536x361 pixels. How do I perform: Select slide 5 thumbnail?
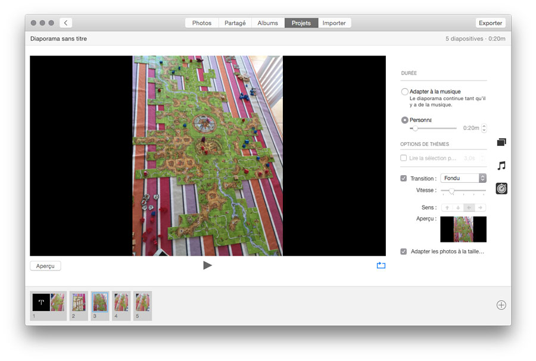[142, 306]
